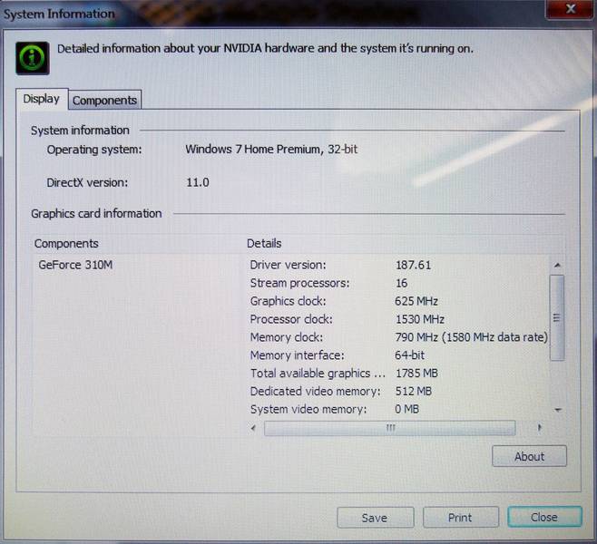Image resolution: width=597 pixels, height=544 pixels.
Task: Close window using the red X button
Action: tap(570, 9)
